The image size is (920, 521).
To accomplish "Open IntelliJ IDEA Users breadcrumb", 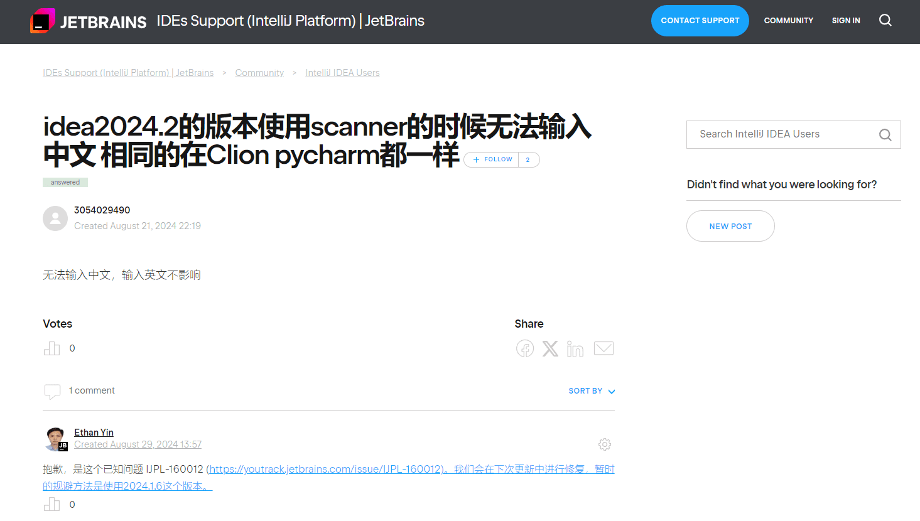I will click(342, 73).
